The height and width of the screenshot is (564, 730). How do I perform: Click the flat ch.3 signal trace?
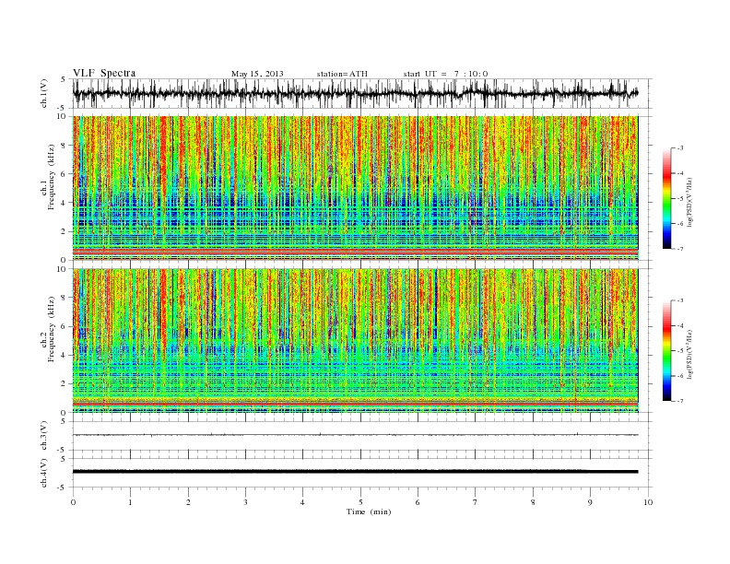(355, 435)
